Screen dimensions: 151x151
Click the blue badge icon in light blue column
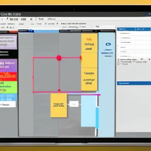108,44
